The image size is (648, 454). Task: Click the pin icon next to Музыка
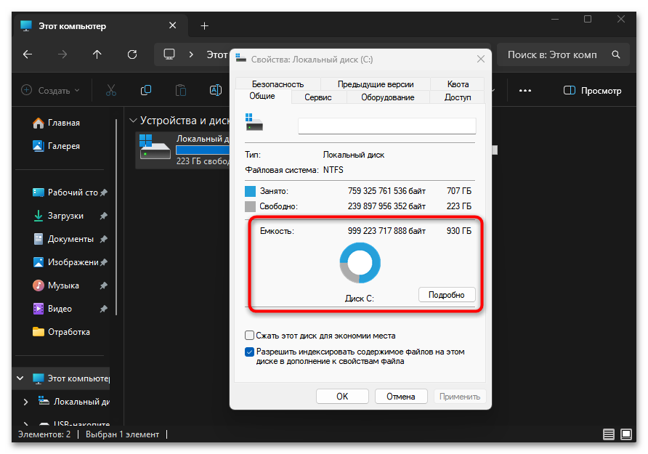pyautogui.click(x=104, y=285)
